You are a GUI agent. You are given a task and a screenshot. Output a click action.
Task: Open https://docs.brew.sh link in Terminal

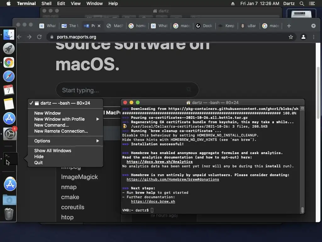point(153,201)
